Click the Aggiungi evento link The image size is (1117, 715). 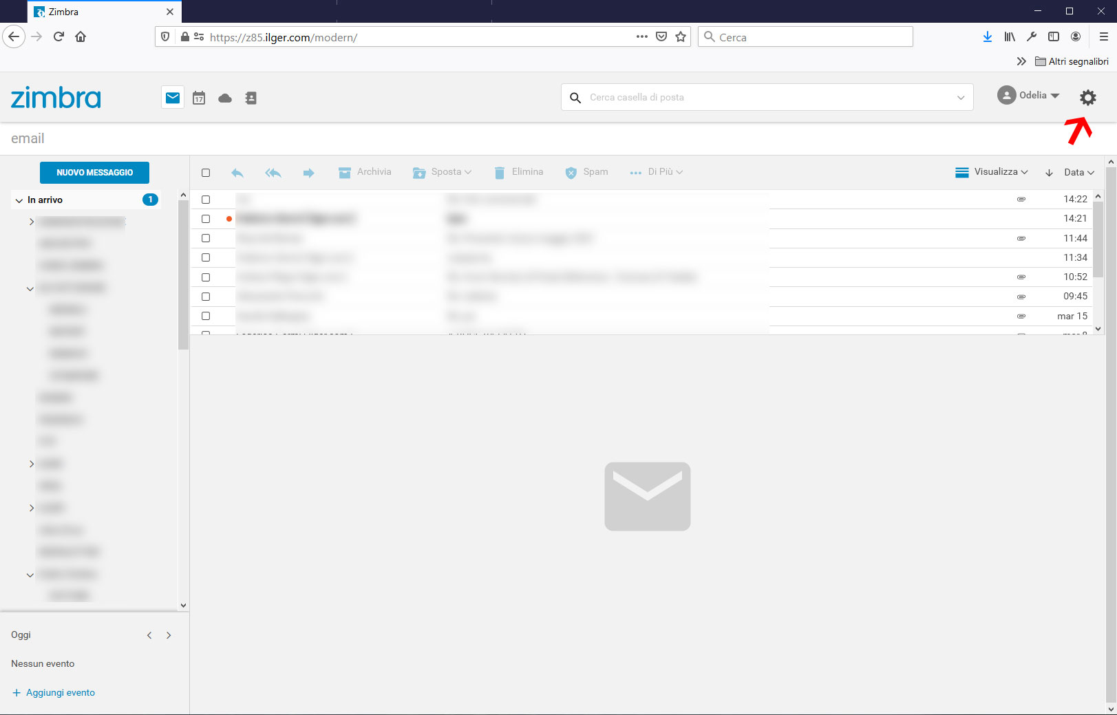coord(54,693)
